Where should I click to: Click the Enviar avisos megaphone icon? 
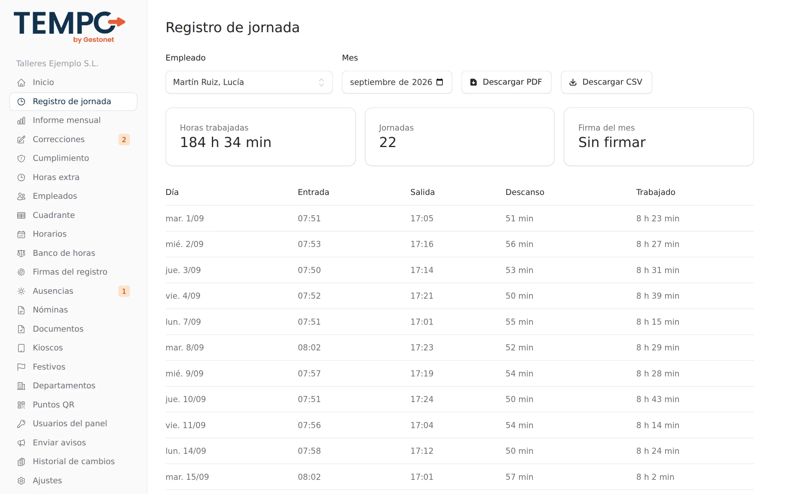(21, 443)
